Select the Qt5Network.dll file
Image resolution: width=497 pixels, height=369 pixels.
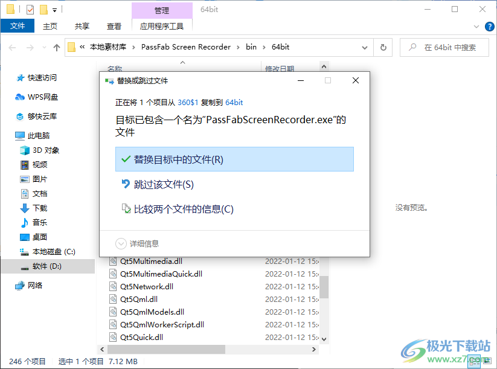pyautogui.click(x=146, y=287)
